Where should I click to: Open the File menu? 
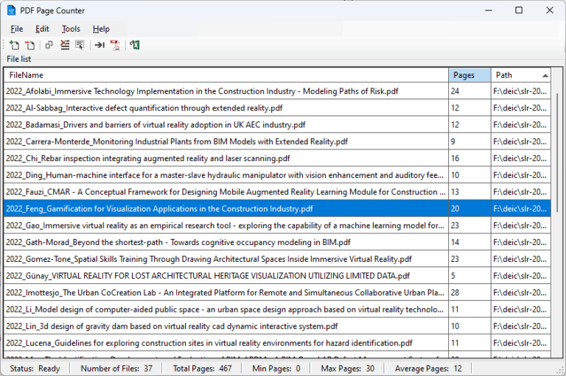click(x=17, y=29)
